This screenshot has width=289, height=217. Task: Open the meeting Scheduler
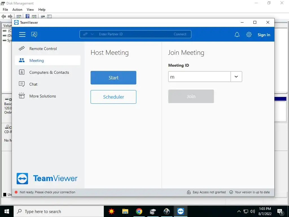pyautogui.click(x=113, y=97)
